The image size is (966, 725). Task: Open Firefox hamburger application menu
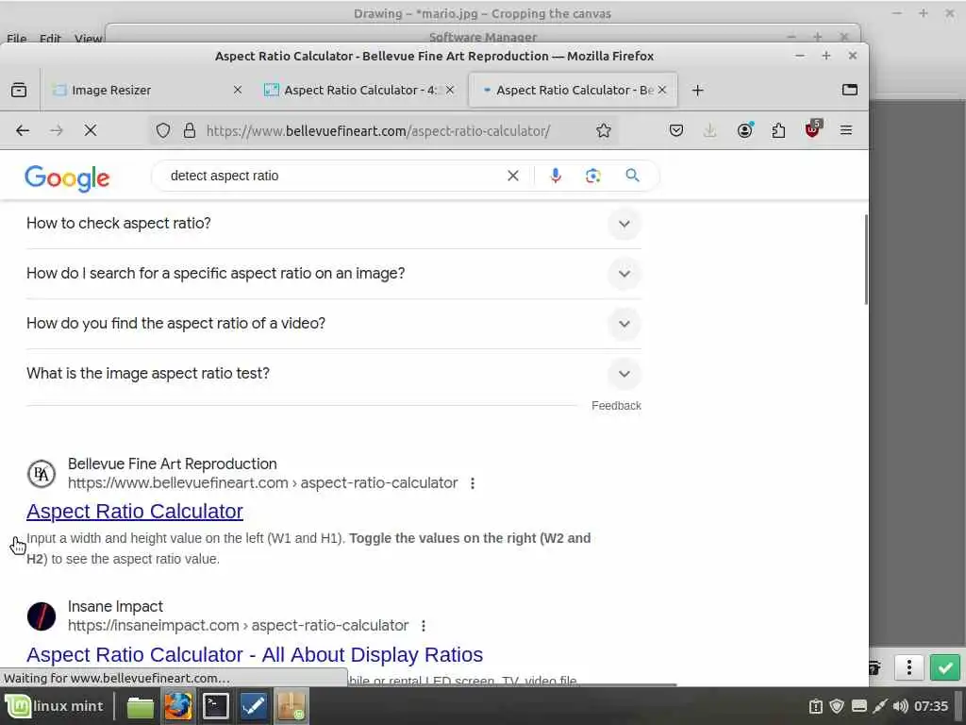[846, 130]
